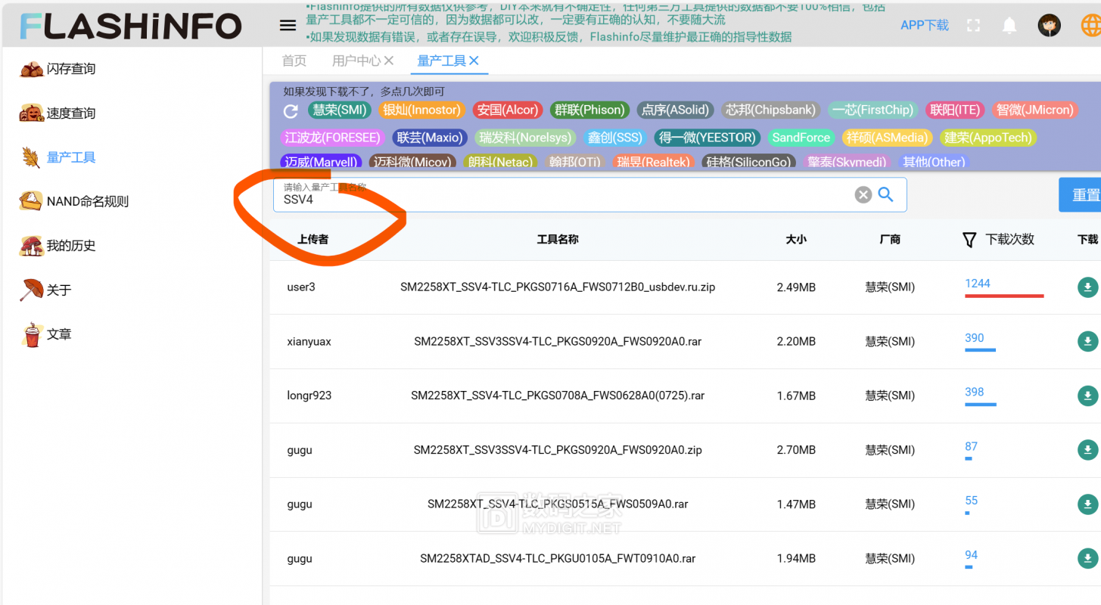Filter by SandForce vendor tag
Viewport: 1101px width, 605px height.
801,138
